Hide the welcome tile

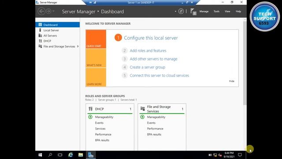coord(231,81)
